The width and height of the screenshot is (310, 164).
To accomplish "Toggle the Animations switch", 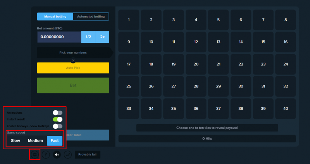I will tap(57, 113).
